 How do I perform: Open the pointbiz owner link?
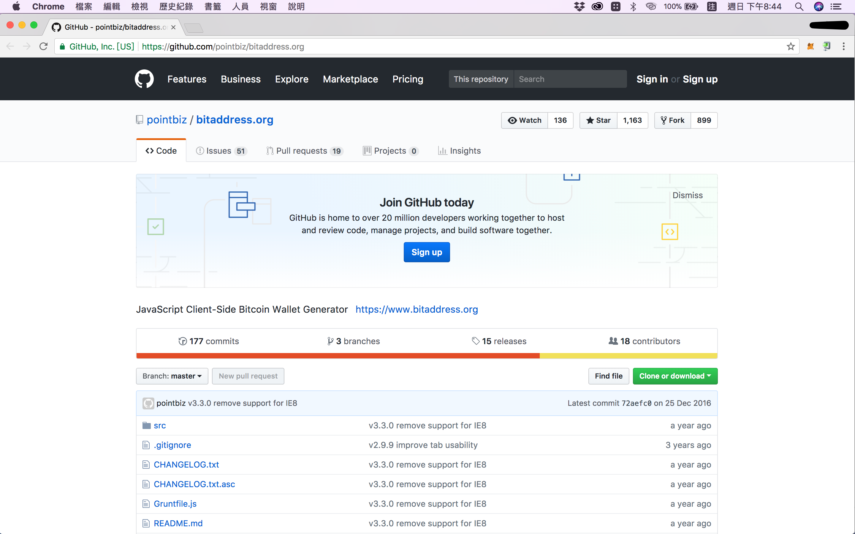click(167, 120)
